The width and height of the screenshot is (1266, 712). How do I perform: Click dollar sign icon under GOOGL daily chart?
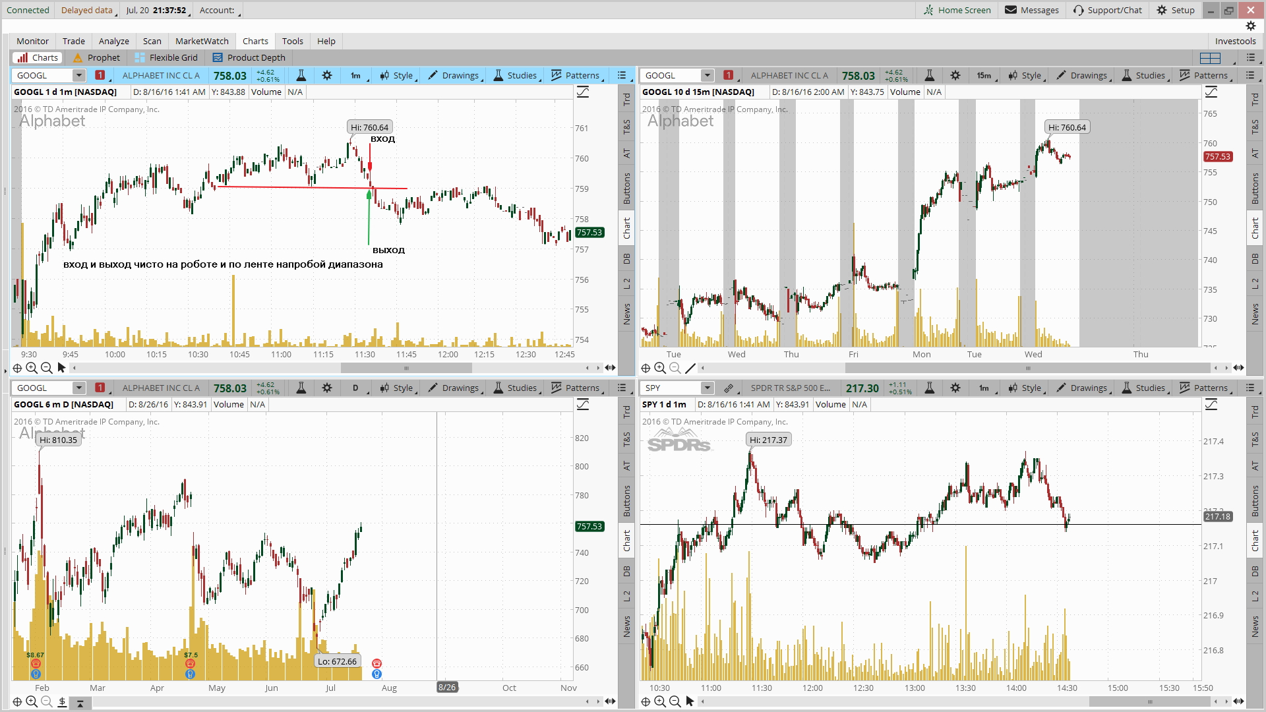click(62, 701)
